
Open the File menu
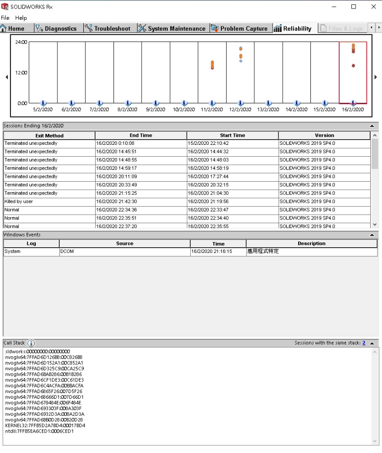(5, 18)
